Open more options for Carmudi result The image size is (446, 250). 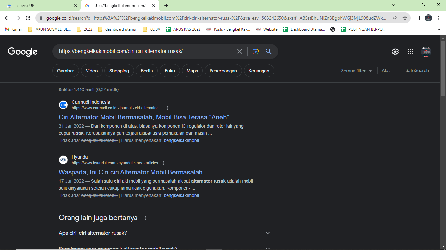[168, 108]
